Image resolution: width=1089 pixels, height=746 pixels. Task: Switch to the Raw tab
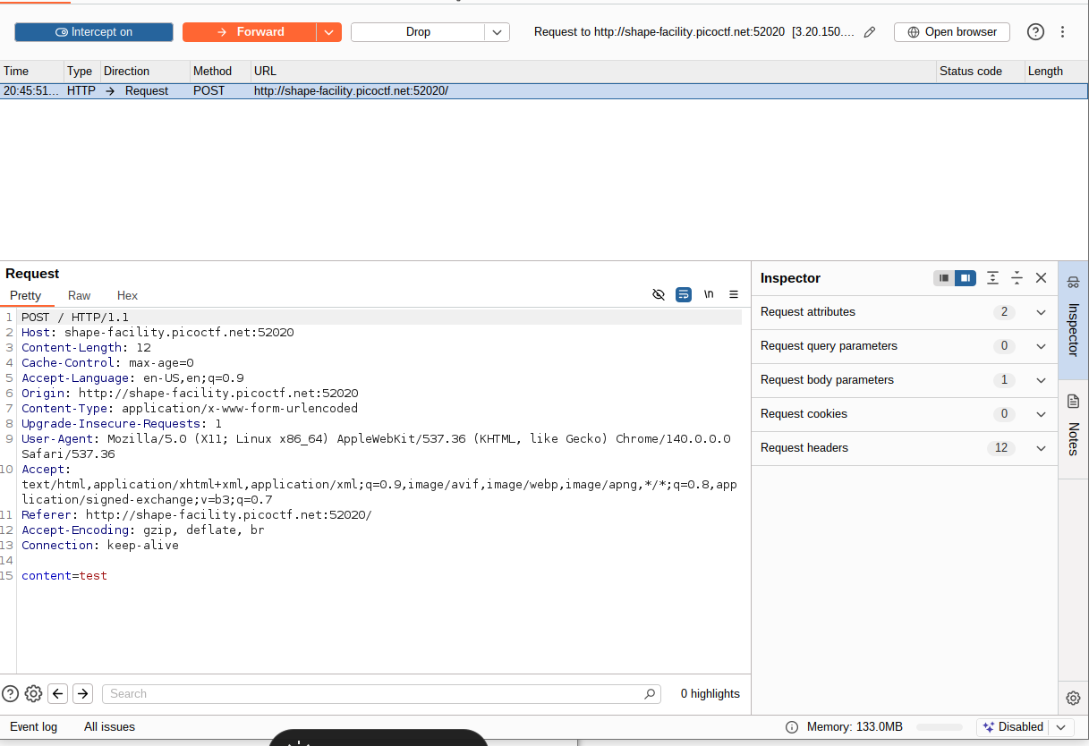[79, 295]
